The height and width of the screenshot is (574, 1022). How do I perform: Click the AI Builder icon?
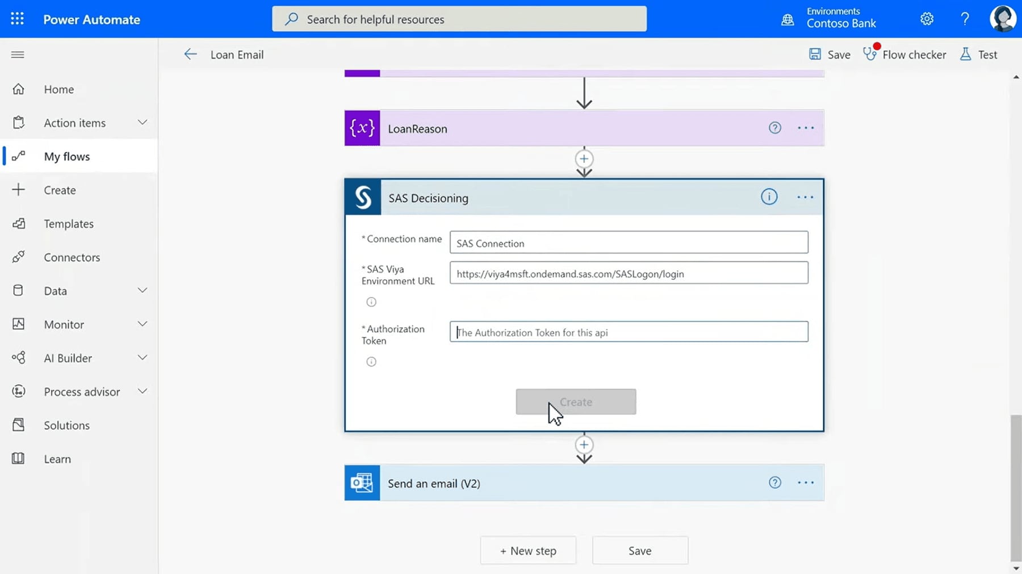19,358
